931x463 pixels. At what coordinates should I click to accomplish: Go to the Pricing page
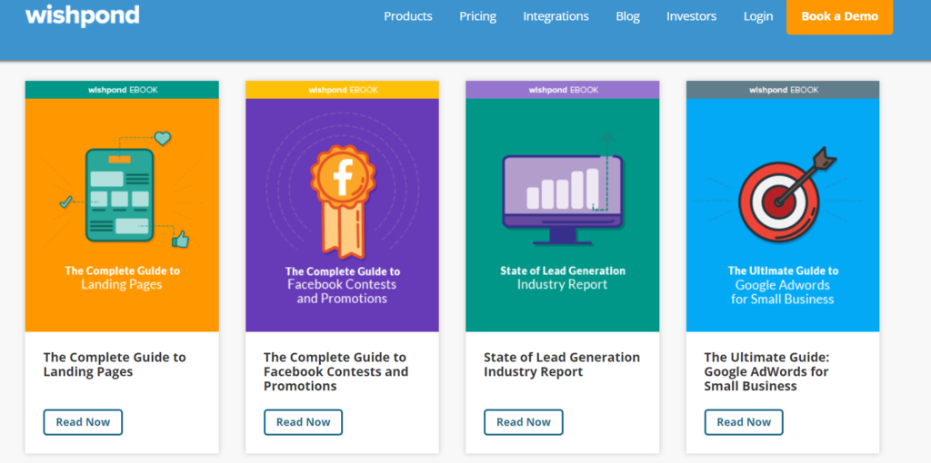477,16
